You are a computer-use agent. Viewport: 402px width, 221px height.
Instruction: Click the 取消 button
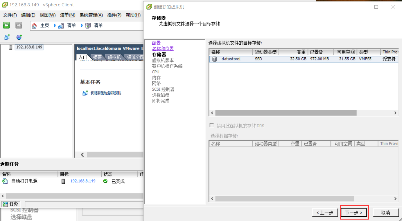click(385, 213)
